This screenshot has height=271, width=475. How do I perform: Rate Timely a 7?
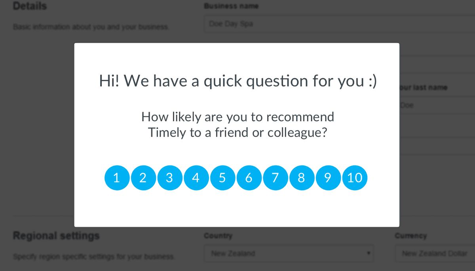tap(275, 178)
